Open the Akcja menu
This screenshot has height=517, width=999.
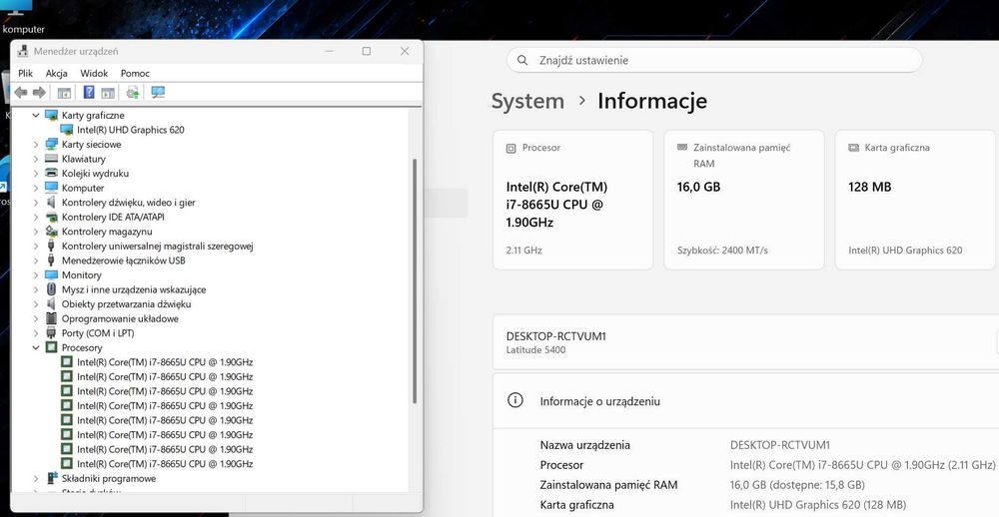click(x=57, y=73)
